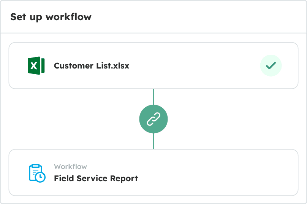Click header area right of Set up workflow

198,17
